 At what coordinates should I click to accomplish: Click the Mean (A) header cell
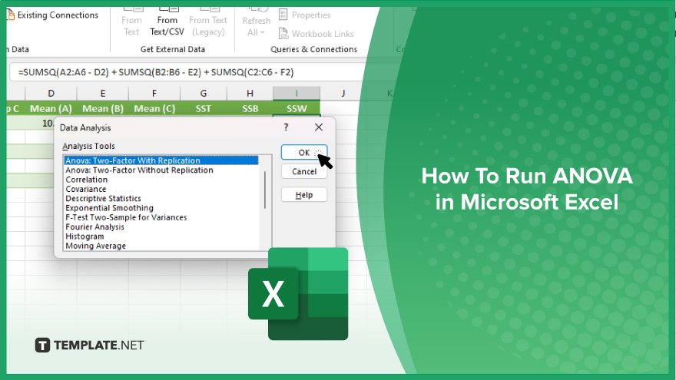pos(51,108)
